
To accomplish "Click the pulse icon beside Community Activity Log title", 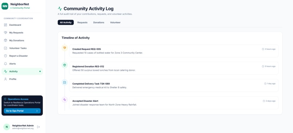I will pos(60,9).
